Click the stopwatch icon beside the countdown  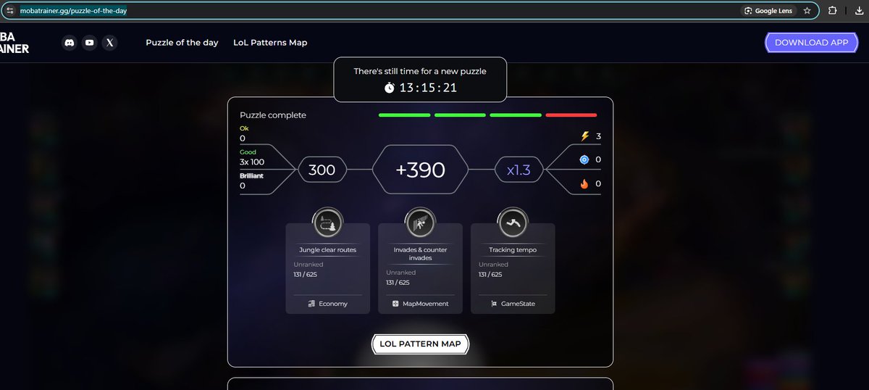pyautogui.click(x=390, y=88)
